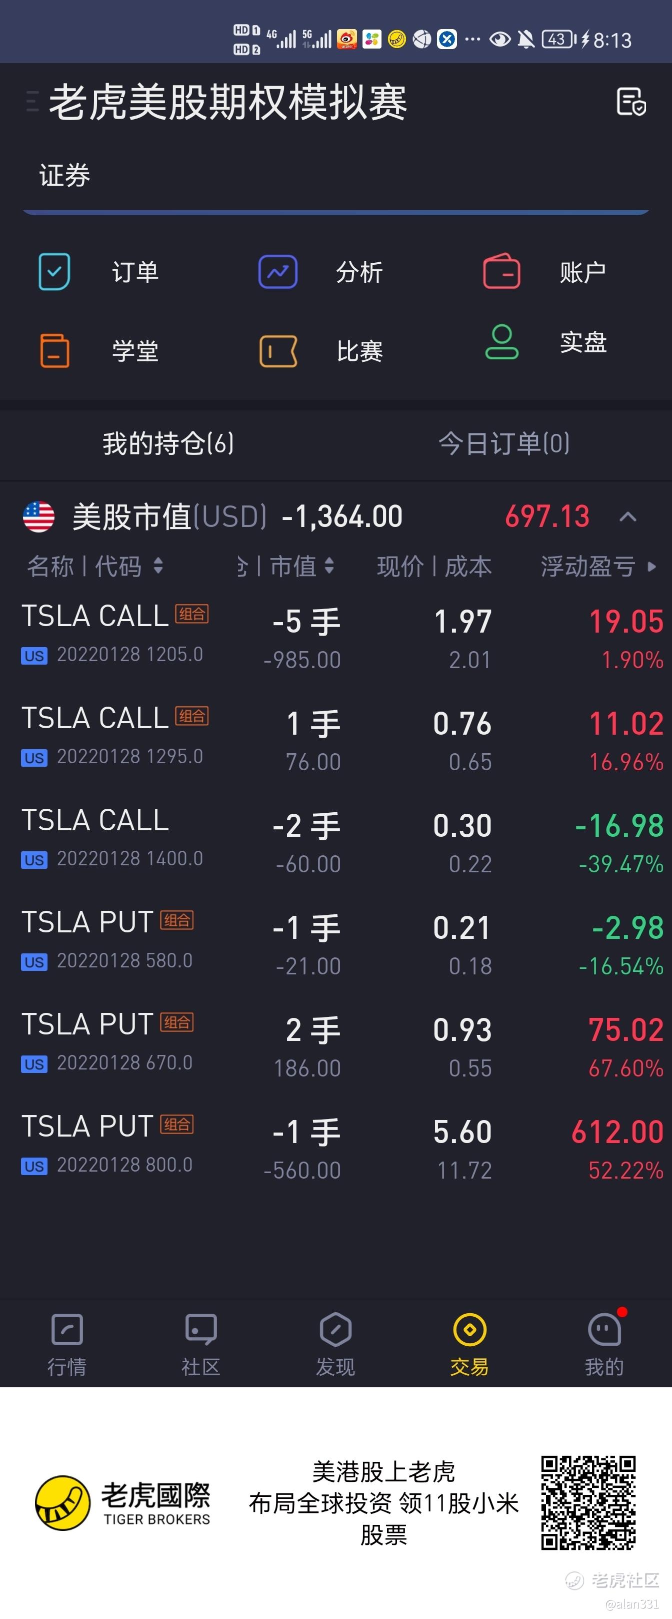Sort holdings by 市值 column arrows
Screen dimensions: 672x1619
coord(329,566)
